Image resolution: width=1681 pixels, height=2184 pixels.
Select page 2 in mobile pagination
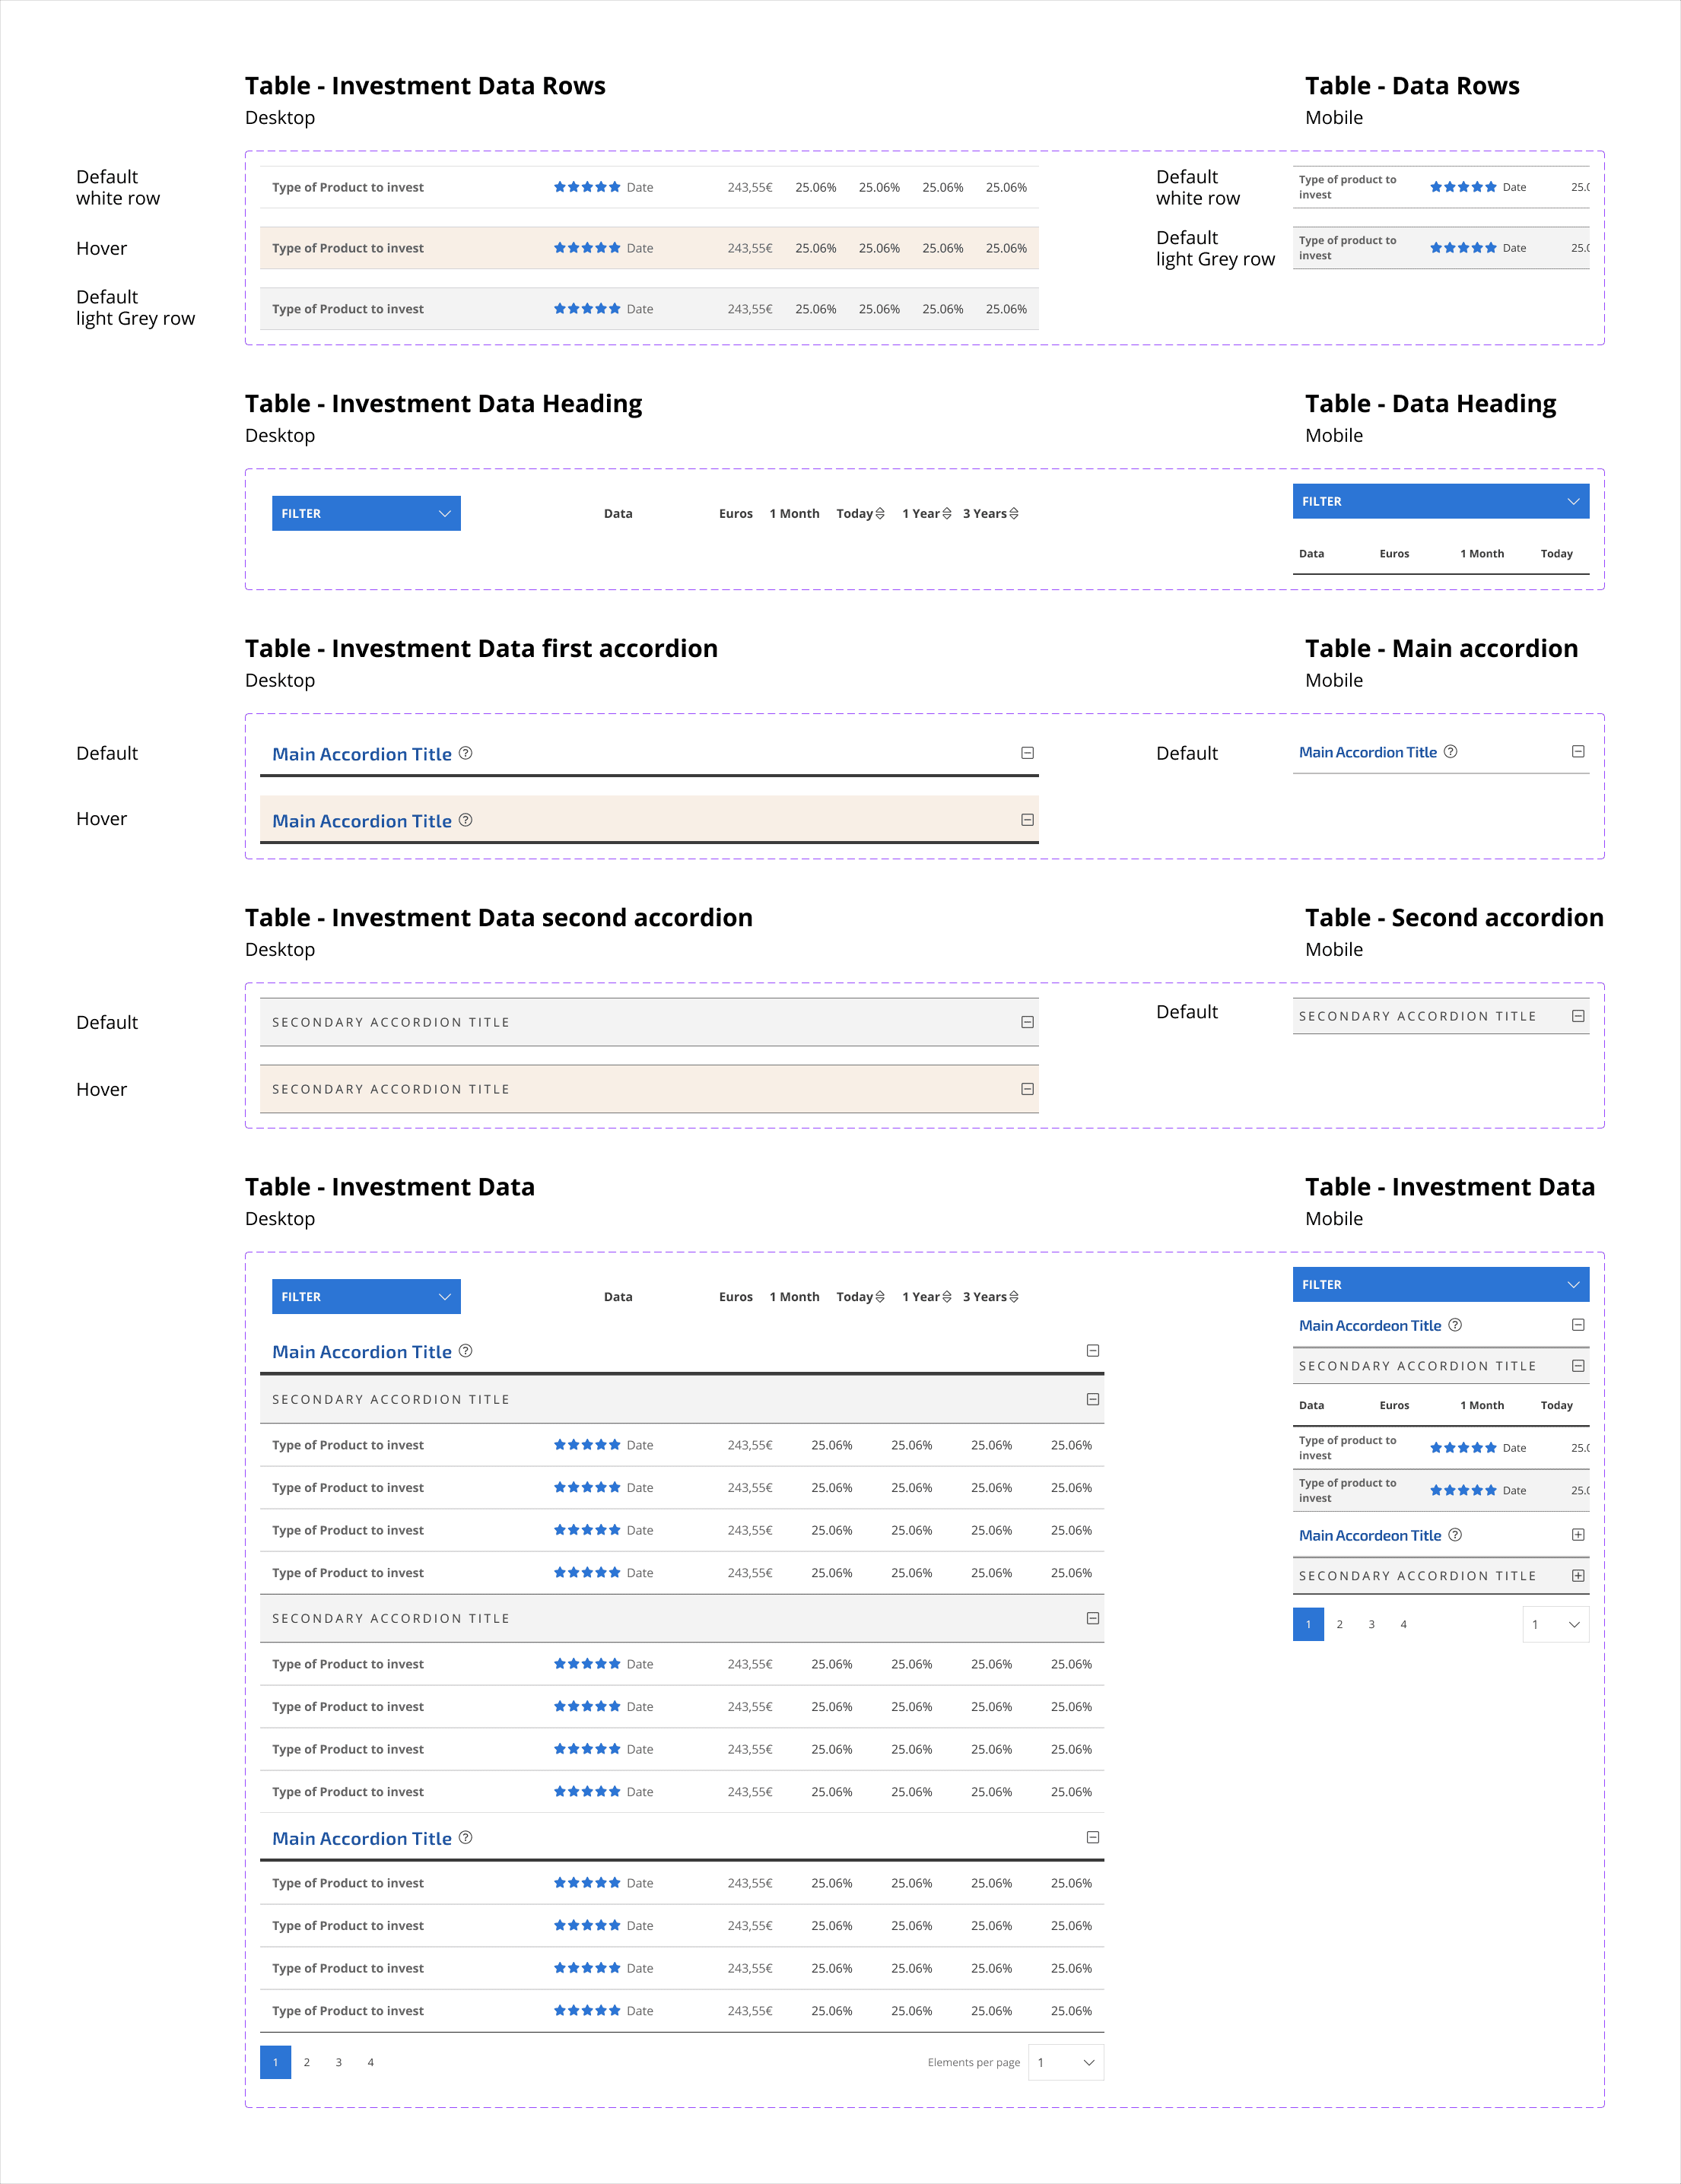tap(1340, 1624)
